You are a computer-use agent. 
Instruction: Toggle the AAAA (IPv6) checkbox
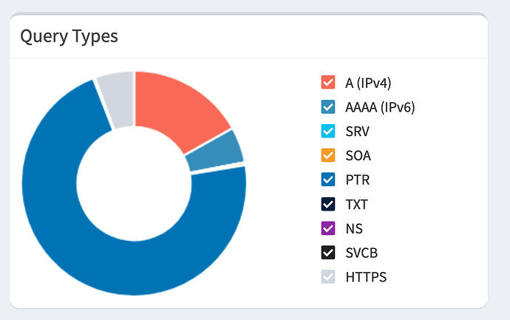(328, 106)
